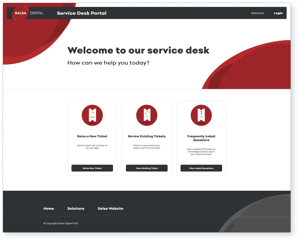
Task: Open the Login page
Action: click(x=278, y=13)
